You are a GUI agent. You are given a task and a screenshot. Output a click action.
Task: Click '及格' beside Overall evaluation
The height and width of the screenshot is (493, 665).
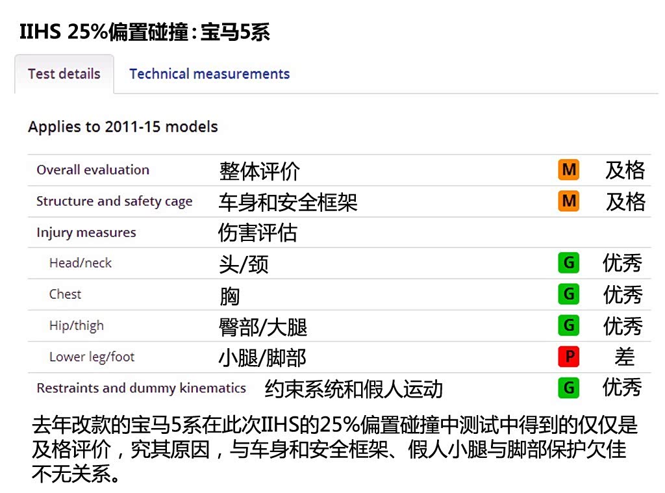625,170
